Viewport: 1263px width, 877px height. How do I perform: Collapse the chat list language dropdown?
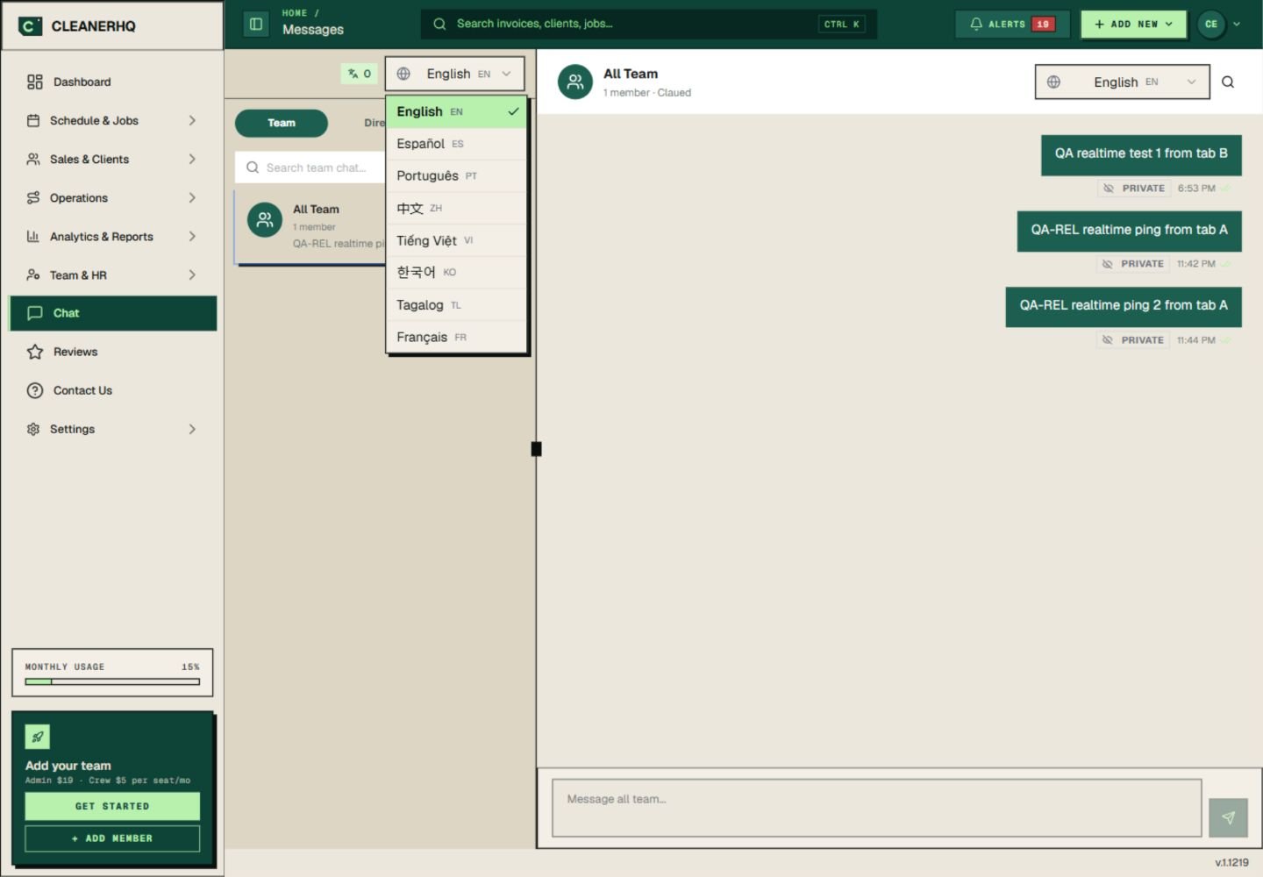click(454, 74)
